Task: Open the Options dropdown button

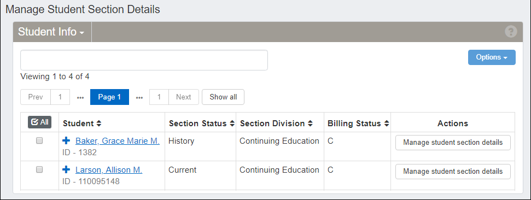Action: tap(492, 57)
